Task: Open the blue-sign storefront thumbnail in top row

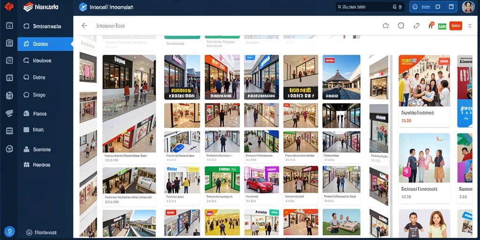Action: click(262, 77)
